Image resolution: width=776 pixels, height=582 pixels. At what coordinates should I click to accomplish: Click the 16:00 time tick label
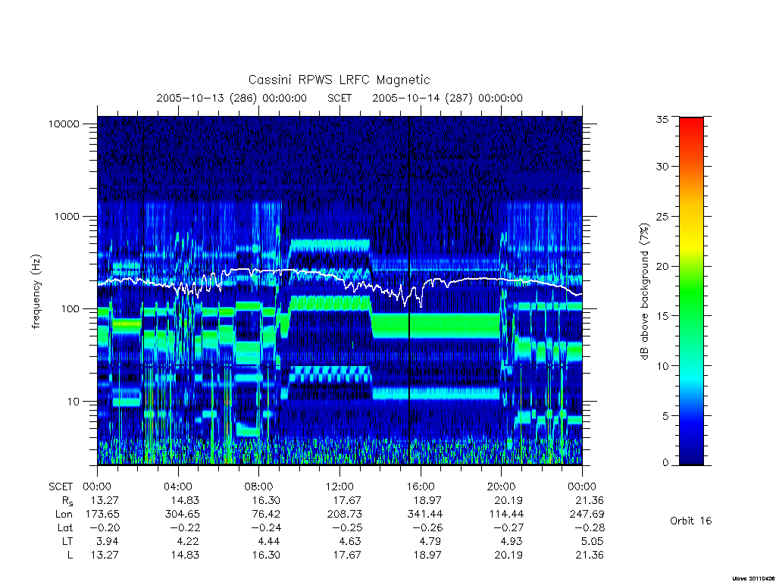[421, 487]
